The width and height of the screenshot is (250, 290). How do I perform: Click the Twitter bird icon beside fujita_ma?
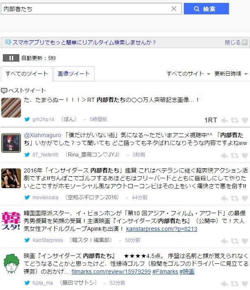pos(27,283)
